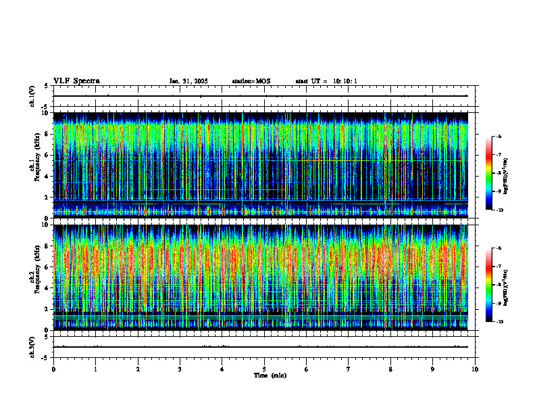Screen dimensions: 535x414
Task: Click time-axis tick label "7"
Action: tap(349, 369)
